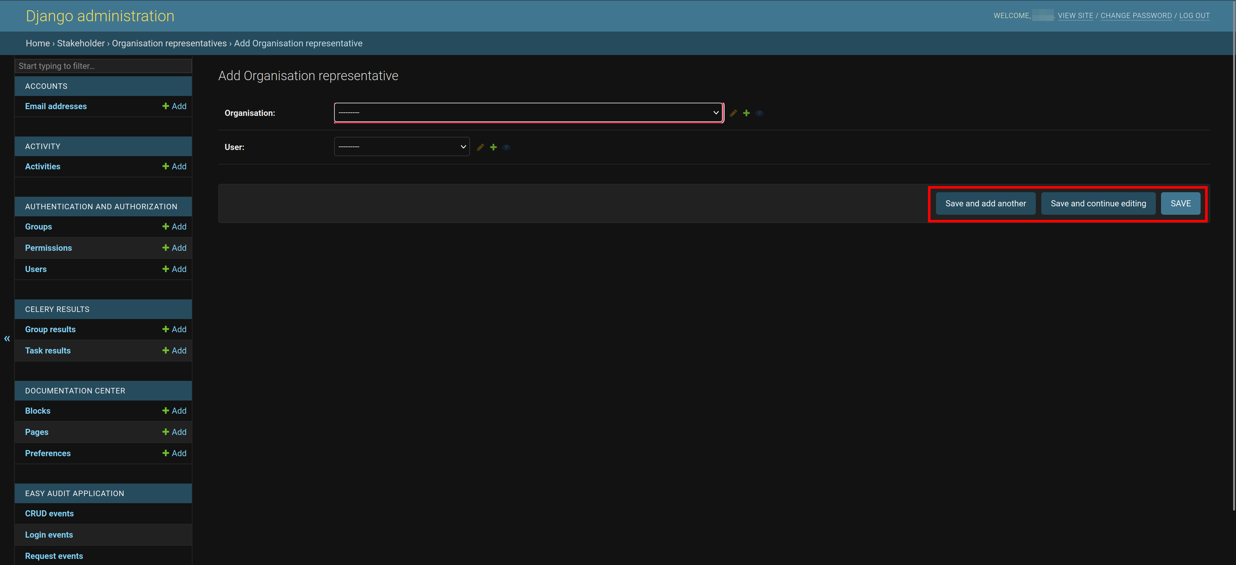
Task: Click the CRUD events menu item
Action: tap(50, 513)
